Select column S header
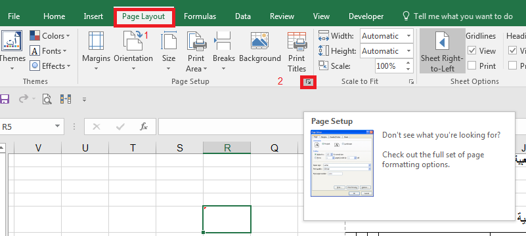526x236 pixels. pyautogui.click(x=180, y=147)
